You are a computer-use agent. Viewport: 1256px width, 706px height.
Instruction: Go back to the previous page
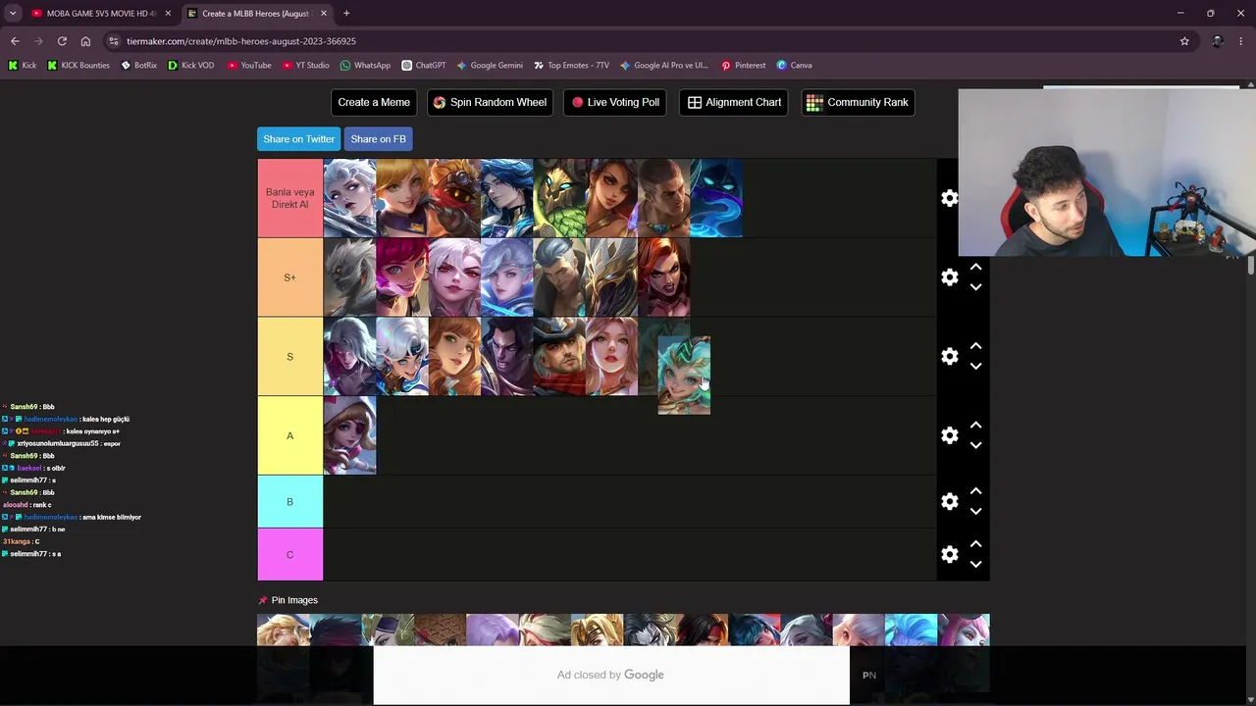pos(15,41)
